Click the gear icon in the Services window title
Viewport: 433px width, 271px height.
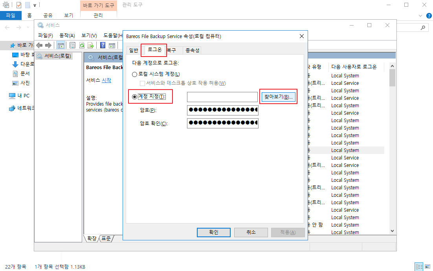tap(40, 25)
